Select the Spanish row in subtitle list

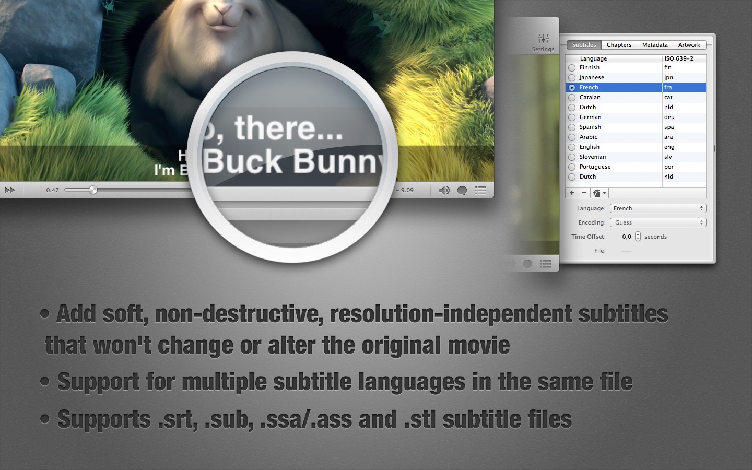click(x=619, y=127)
